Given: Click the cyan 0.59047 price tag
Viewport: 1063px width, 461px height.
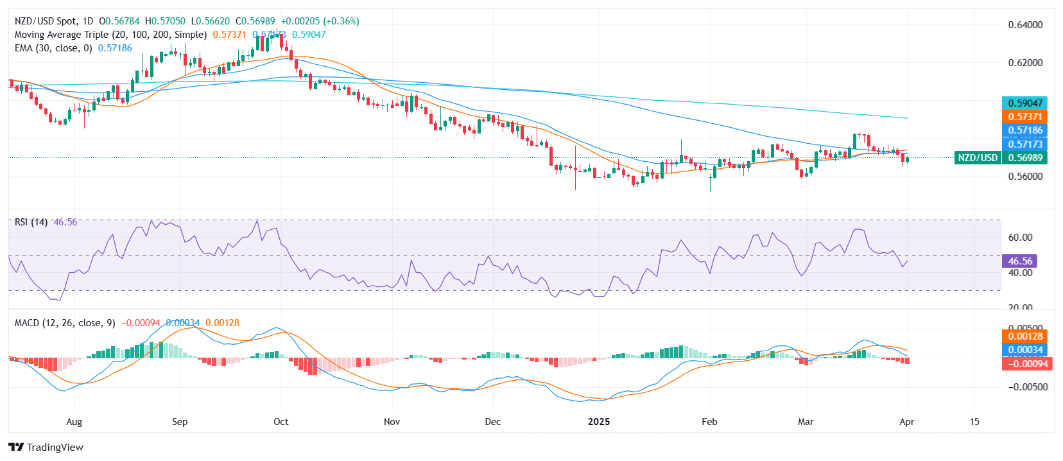Looking at the screenshot, I should (1024, 103).
